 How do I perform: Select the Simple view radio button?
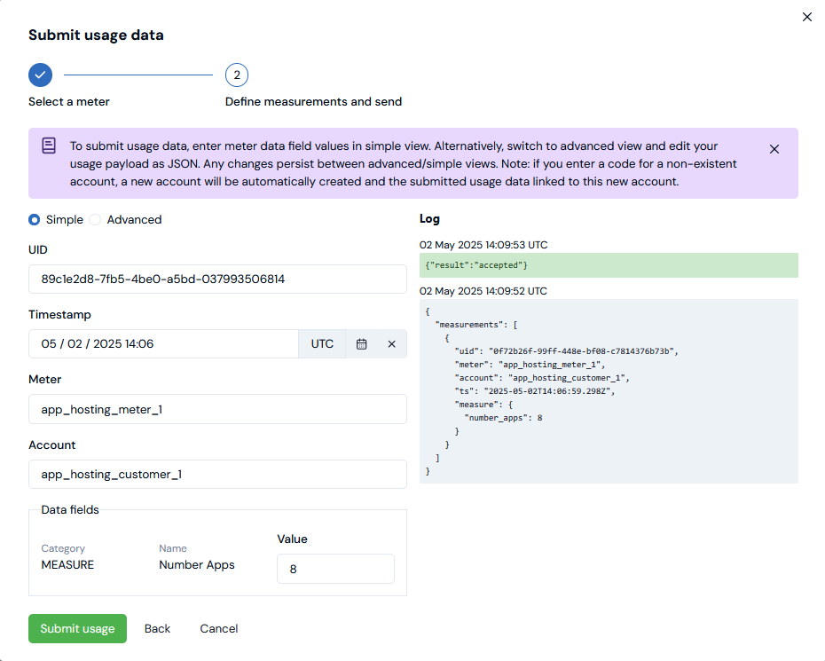(35, 220)
